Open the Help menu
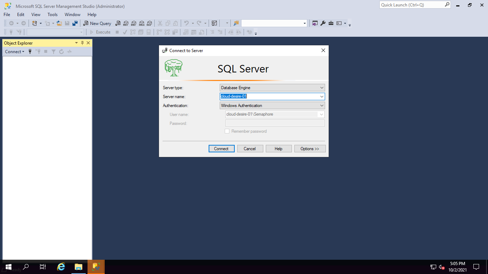Image resolution: width=488 pixels, height=274 pixels. coord(92,15)
